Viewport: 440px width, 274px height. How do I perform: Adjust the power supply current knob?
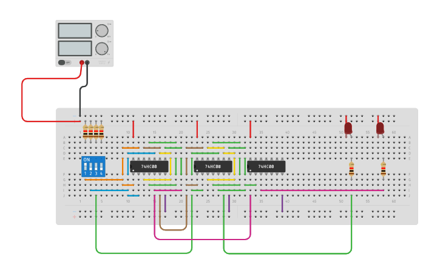point(102,48)
